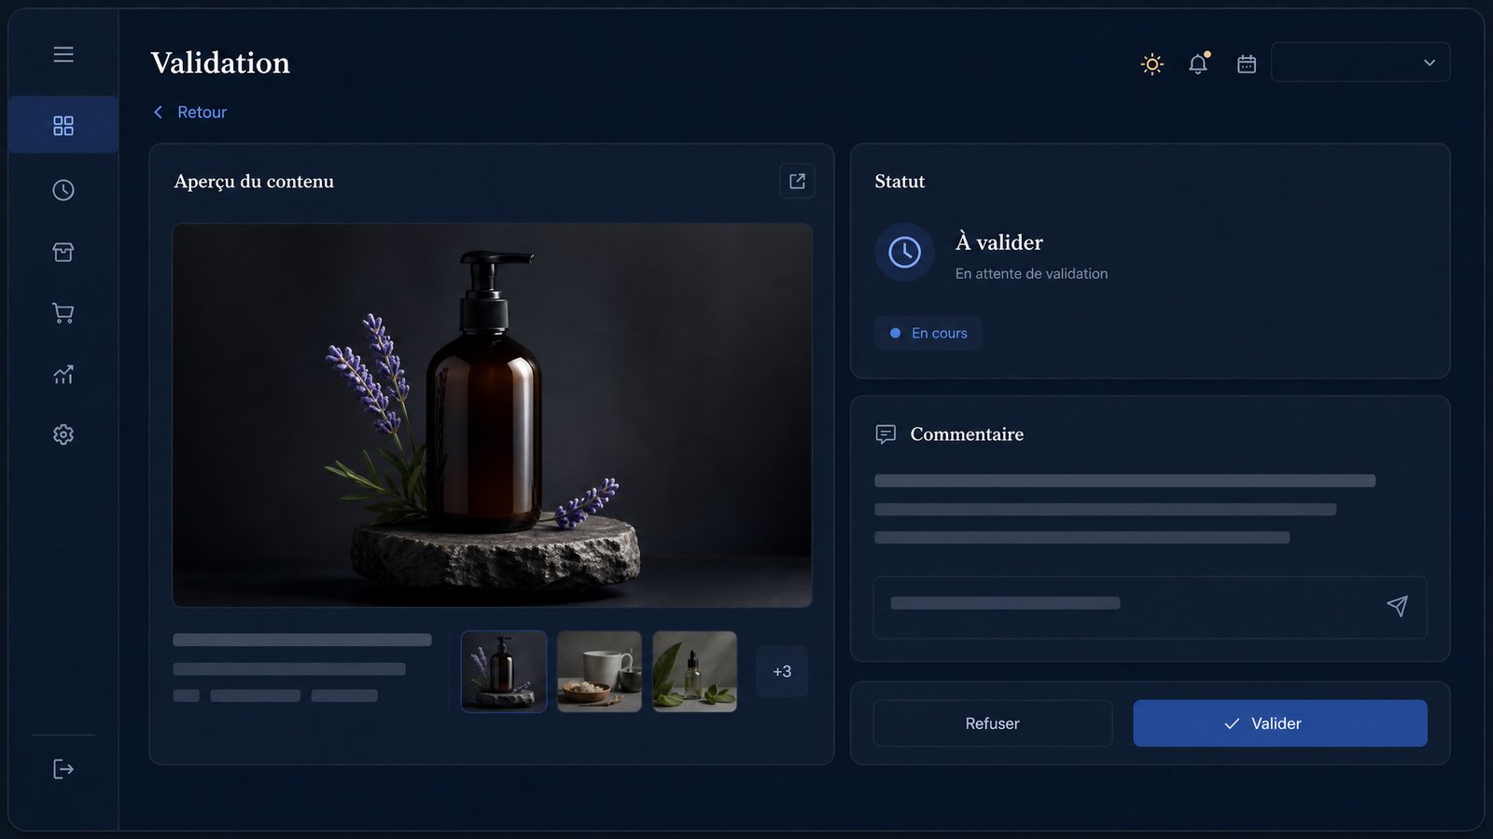
Task: Show the +3 more images
Action: pyautogui.click(x=782, y=671)
